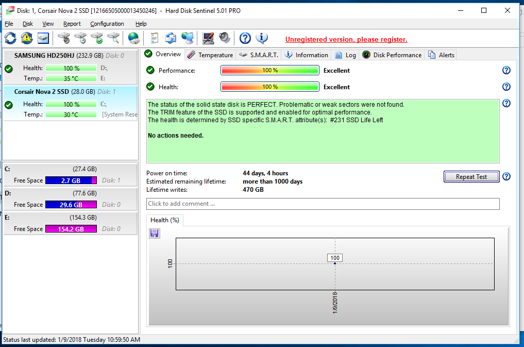Image resolution: width=524 pixels, height=347 pixels.
Task: Switch to the Disk Performance tab
Action: (392, 55)
